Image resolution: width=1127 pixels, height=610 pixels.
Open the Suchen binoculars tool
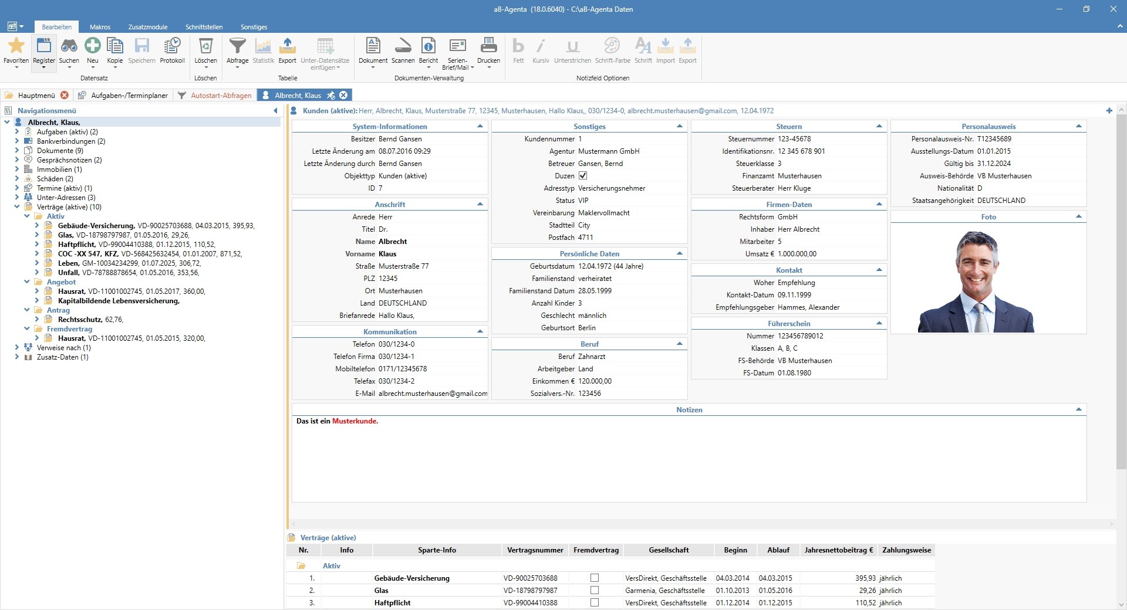click(x=69, y=46)
